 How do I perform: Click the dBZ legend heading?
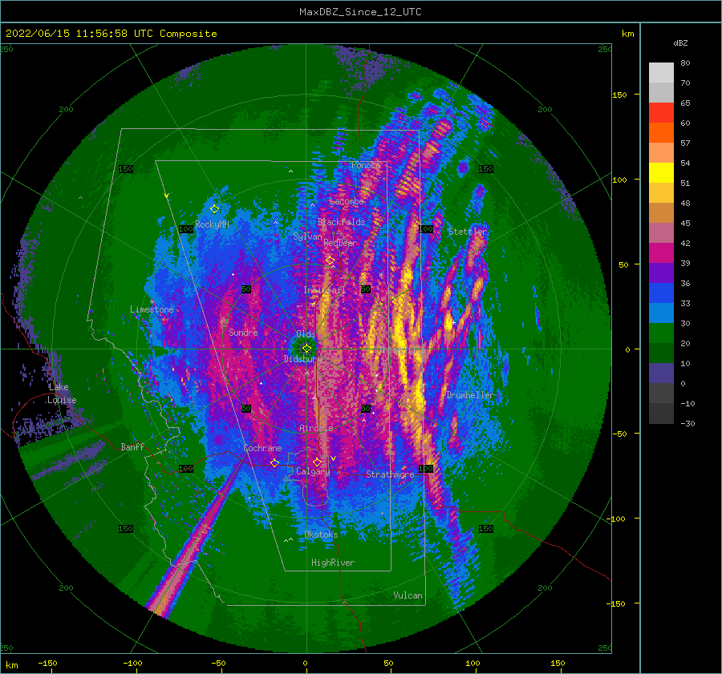coord(680,42)
